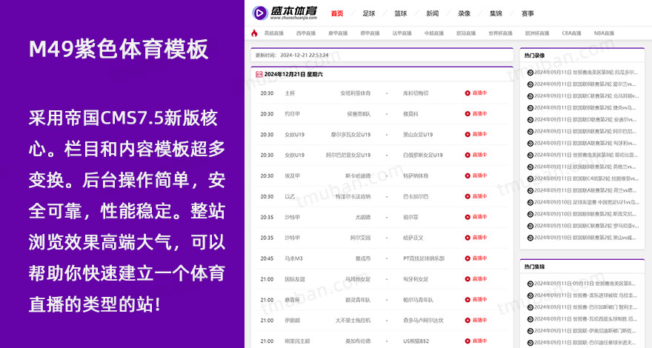Click the team name PT竞技足球俱乐部
This screenshot has height=348, width=652.
[424, 258]
